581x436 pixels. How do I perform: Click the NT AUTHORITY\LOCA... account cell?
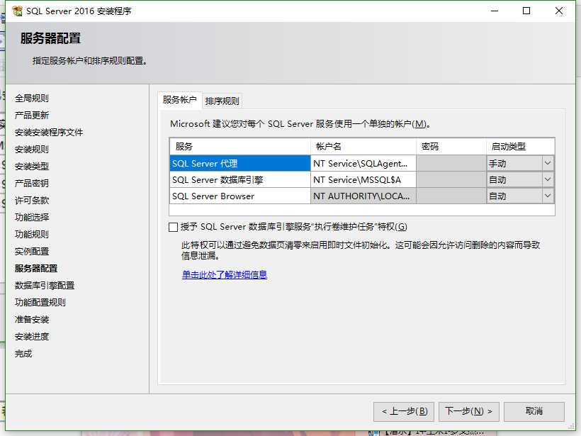tap(363, 196)
